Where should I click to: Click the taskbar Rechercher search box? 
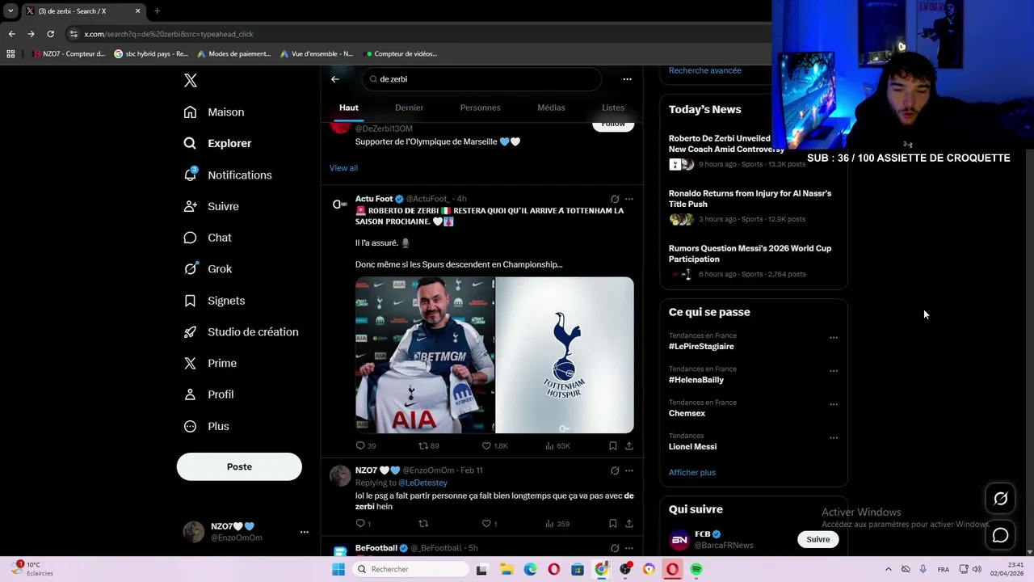click(x=410, y=569)
